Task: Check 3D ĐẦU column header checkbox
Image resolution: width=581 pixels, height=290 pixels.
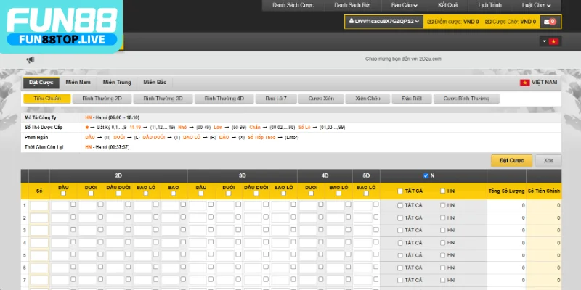Action: (x=201, y=194)
